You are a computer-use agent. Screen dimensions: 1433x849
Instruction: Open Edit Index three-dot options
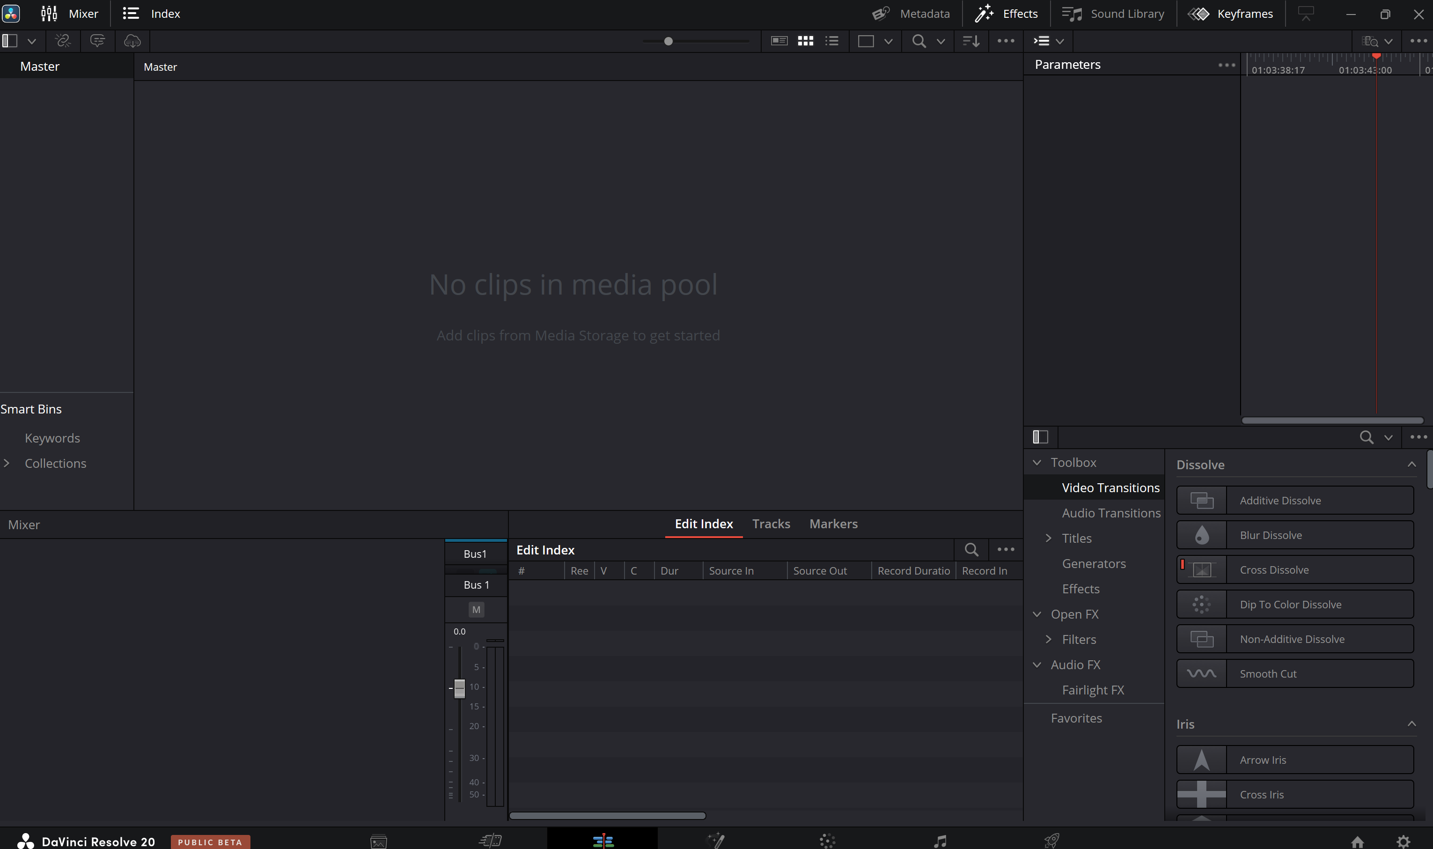(1006, 550)
